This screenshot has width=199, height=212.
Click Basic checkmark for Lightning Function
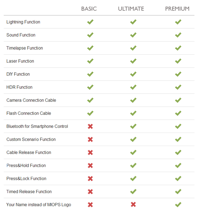90,22
